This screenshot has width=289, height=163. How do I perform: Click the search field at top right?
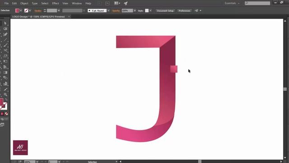257,3
